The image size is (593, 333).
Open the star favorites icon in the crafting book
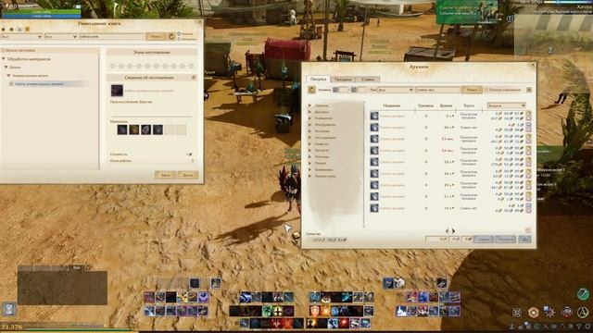4,30
